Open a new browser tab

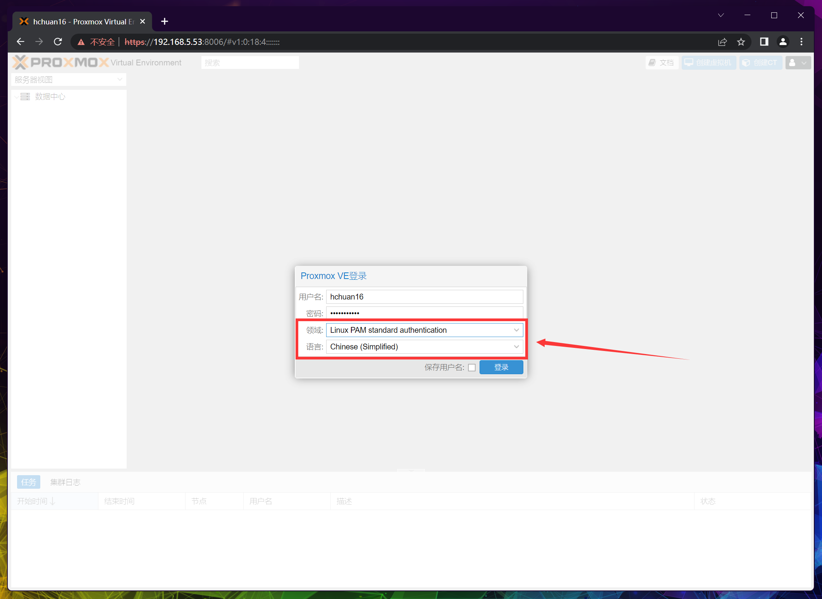[x=165, y=22]
